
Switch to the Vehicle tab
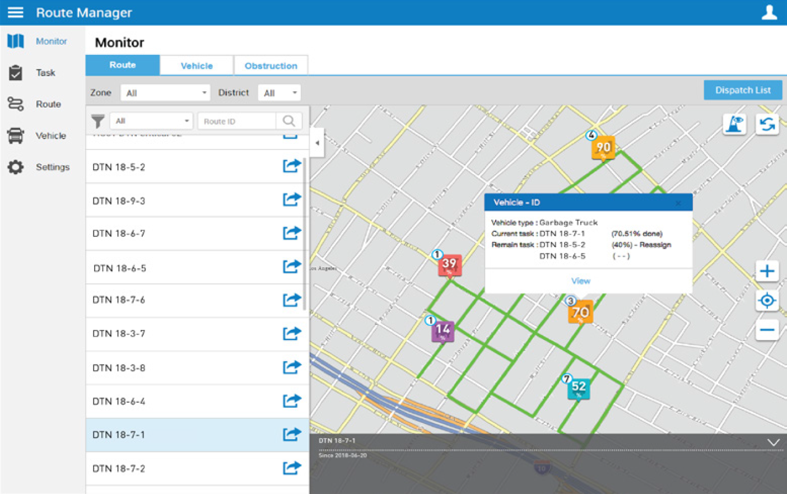tap(197, 66)
